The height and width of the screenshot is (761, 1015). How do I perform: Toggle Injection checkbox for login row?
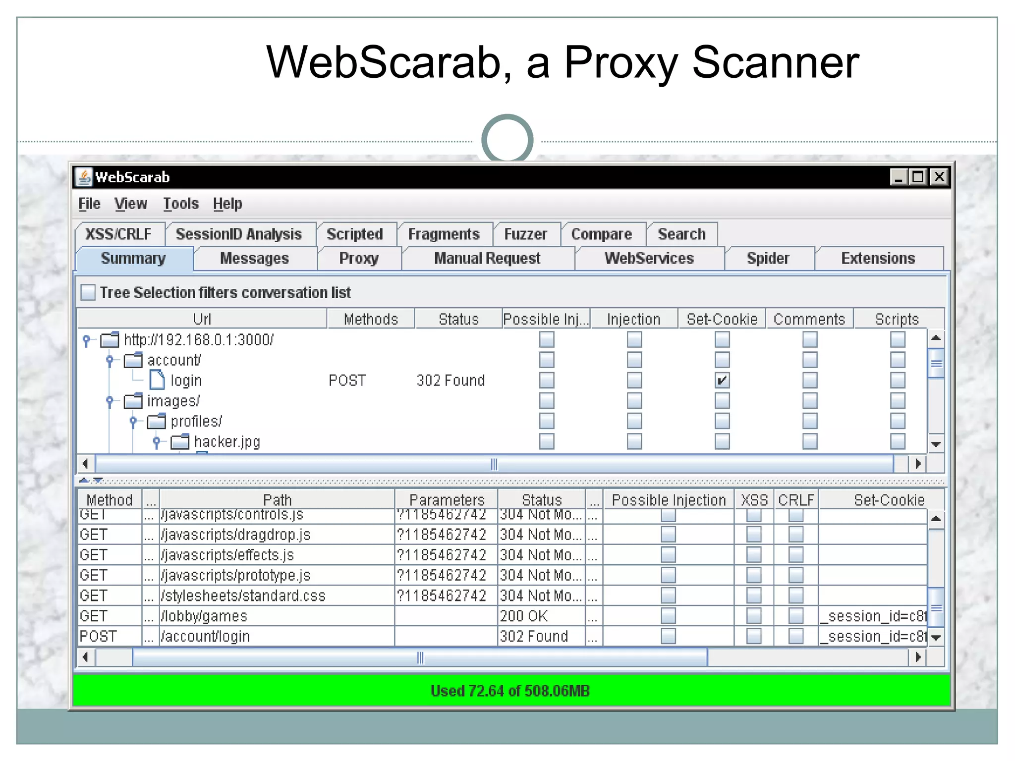coord(634,380)
